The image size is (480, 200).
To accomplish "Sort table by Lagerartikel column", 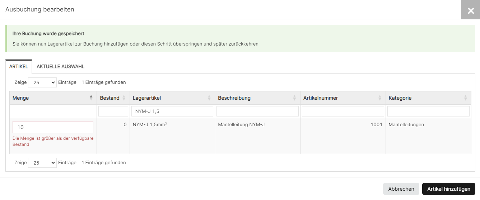I will (172, 98).
